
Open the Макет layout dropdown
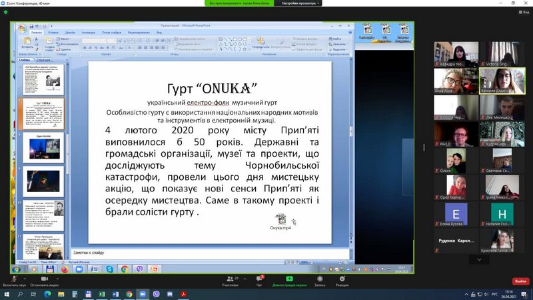(64, 39)
